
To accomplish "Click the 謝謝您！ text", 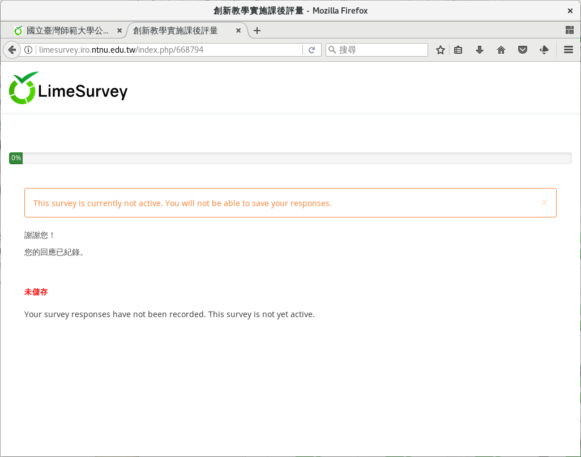I will (40, 235).
